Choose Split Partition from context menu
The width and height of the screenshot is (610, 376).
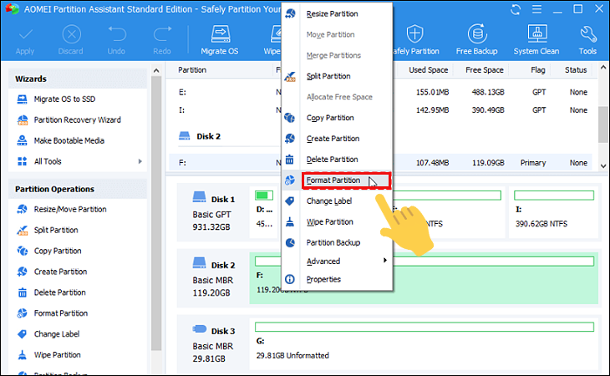337,76
